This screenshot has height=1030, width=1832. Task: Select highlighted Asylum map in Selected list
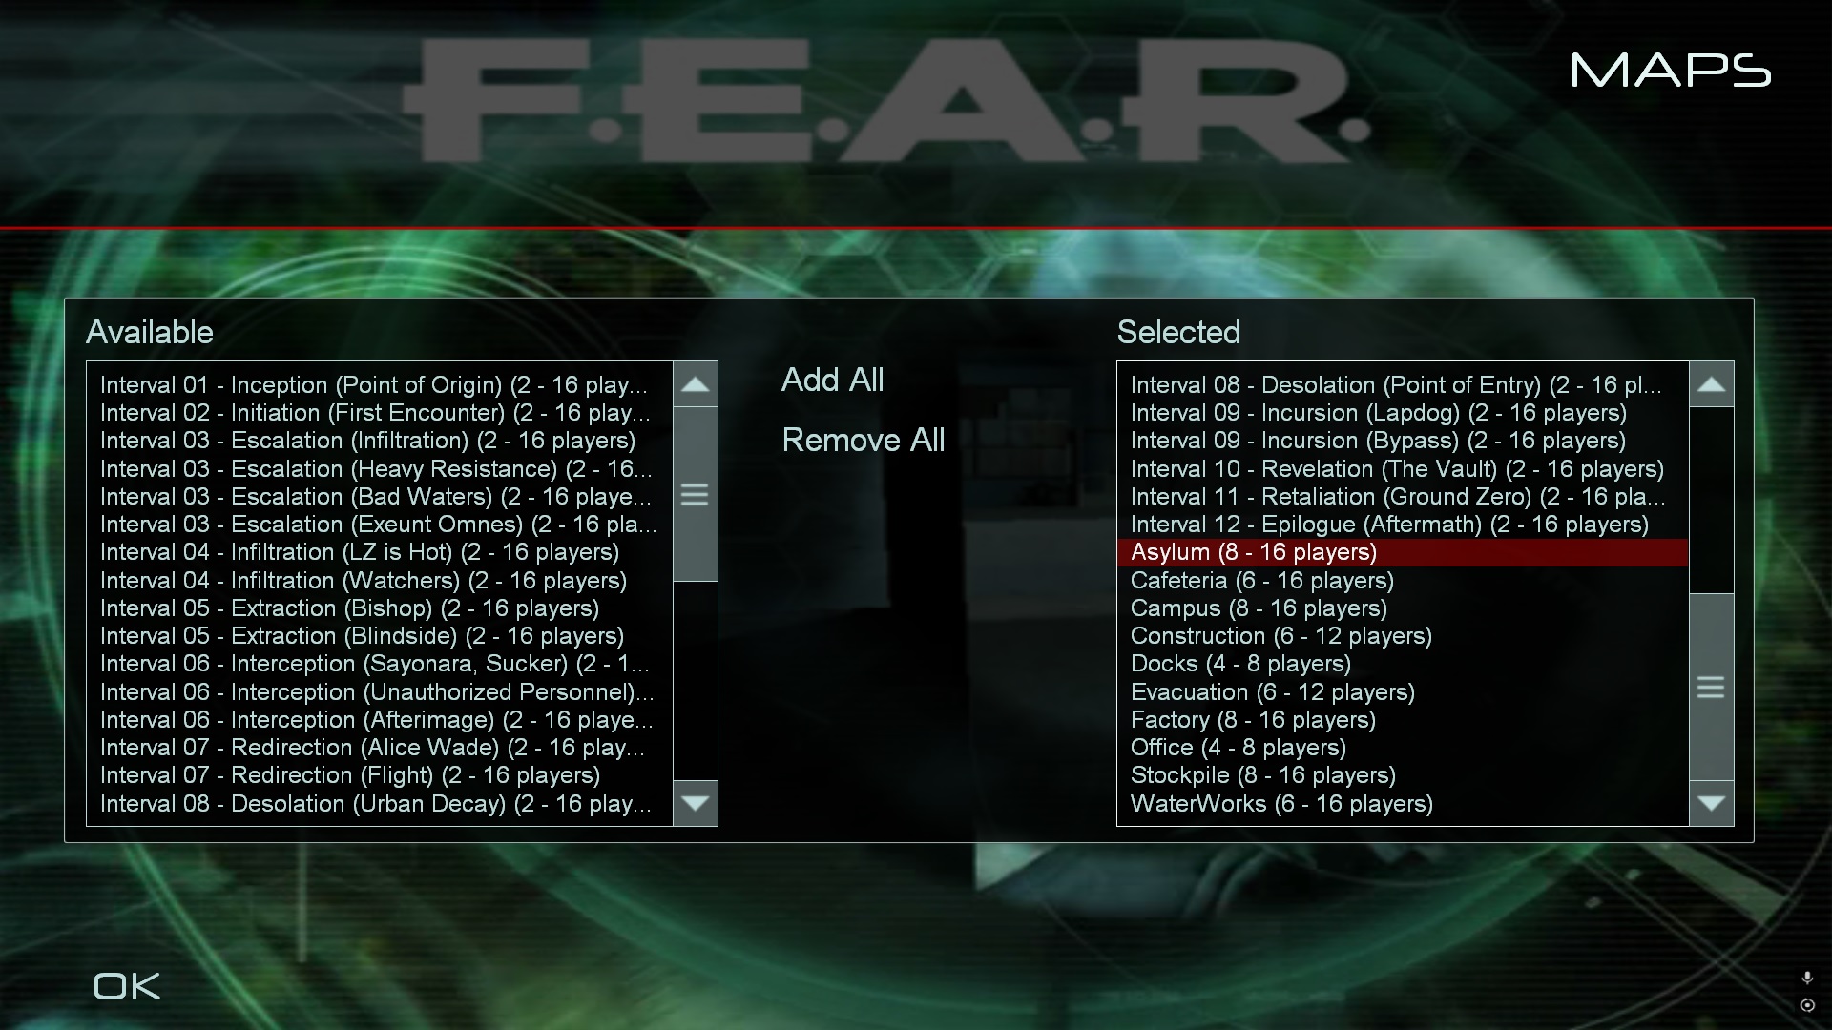1402,552
